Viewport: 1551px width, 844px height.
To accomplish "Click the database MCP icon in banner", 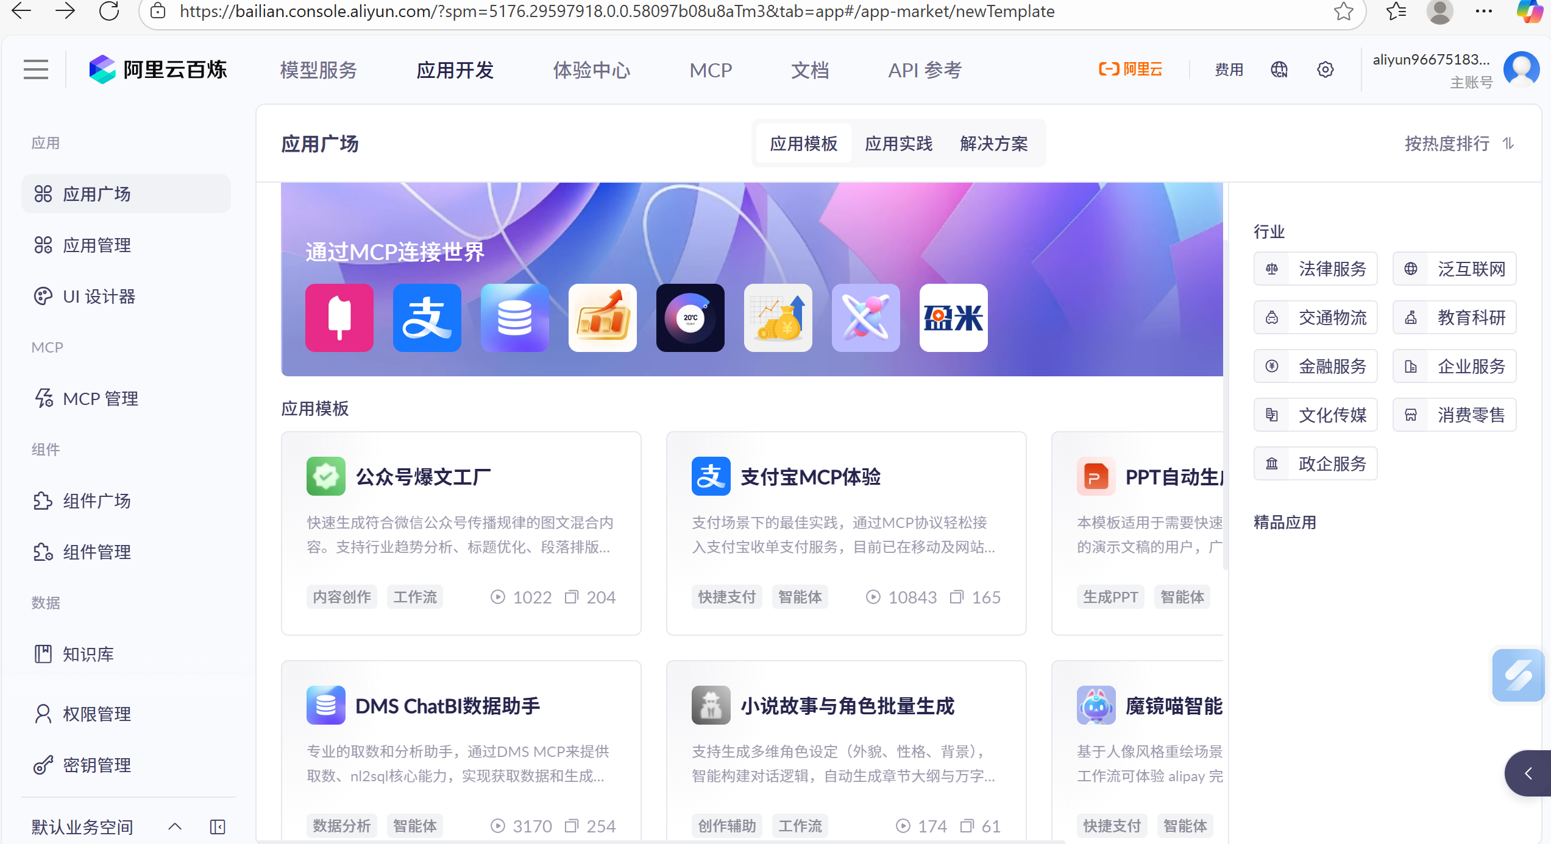I will pos(514,318).
